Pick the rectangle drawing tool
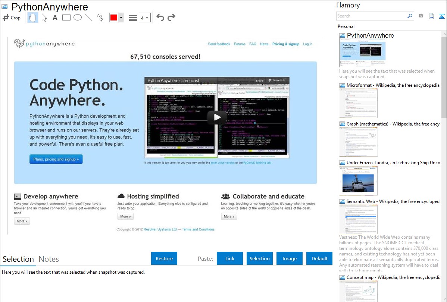 pos(66,18)
